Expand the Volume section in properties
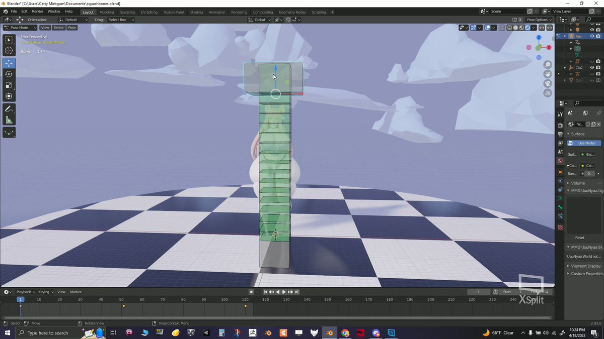The width and height of the screenshot is (604, 339). coord(577,183)
